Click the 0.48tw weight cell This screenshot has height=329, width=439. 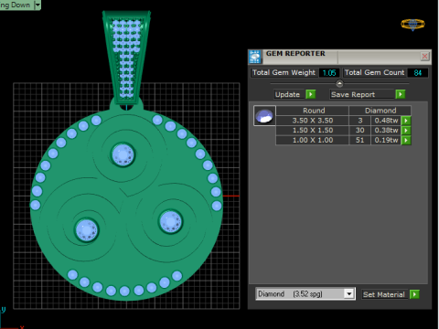[386, 121]
